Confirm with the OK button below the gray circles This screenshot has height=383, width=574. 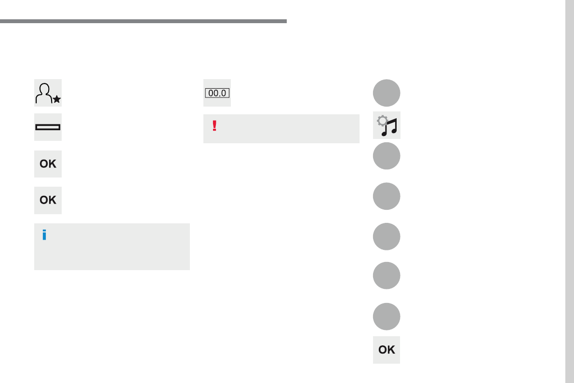pos(387,350)
